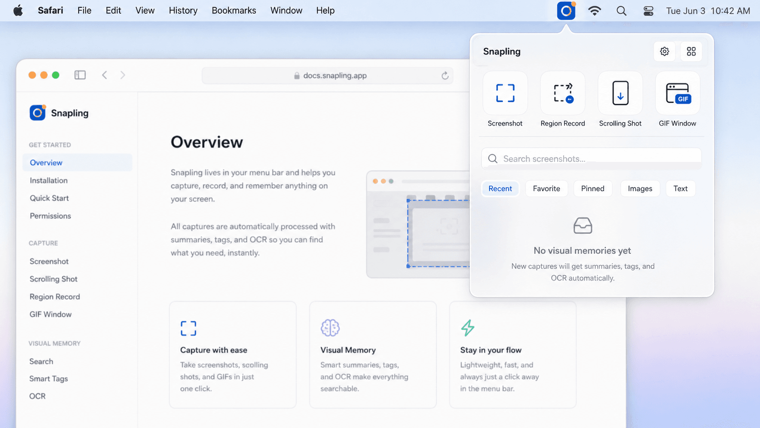This screenshot has height=428, width=760.
Task: Open Snapling popover settings gear
Action: pos(665,51)
